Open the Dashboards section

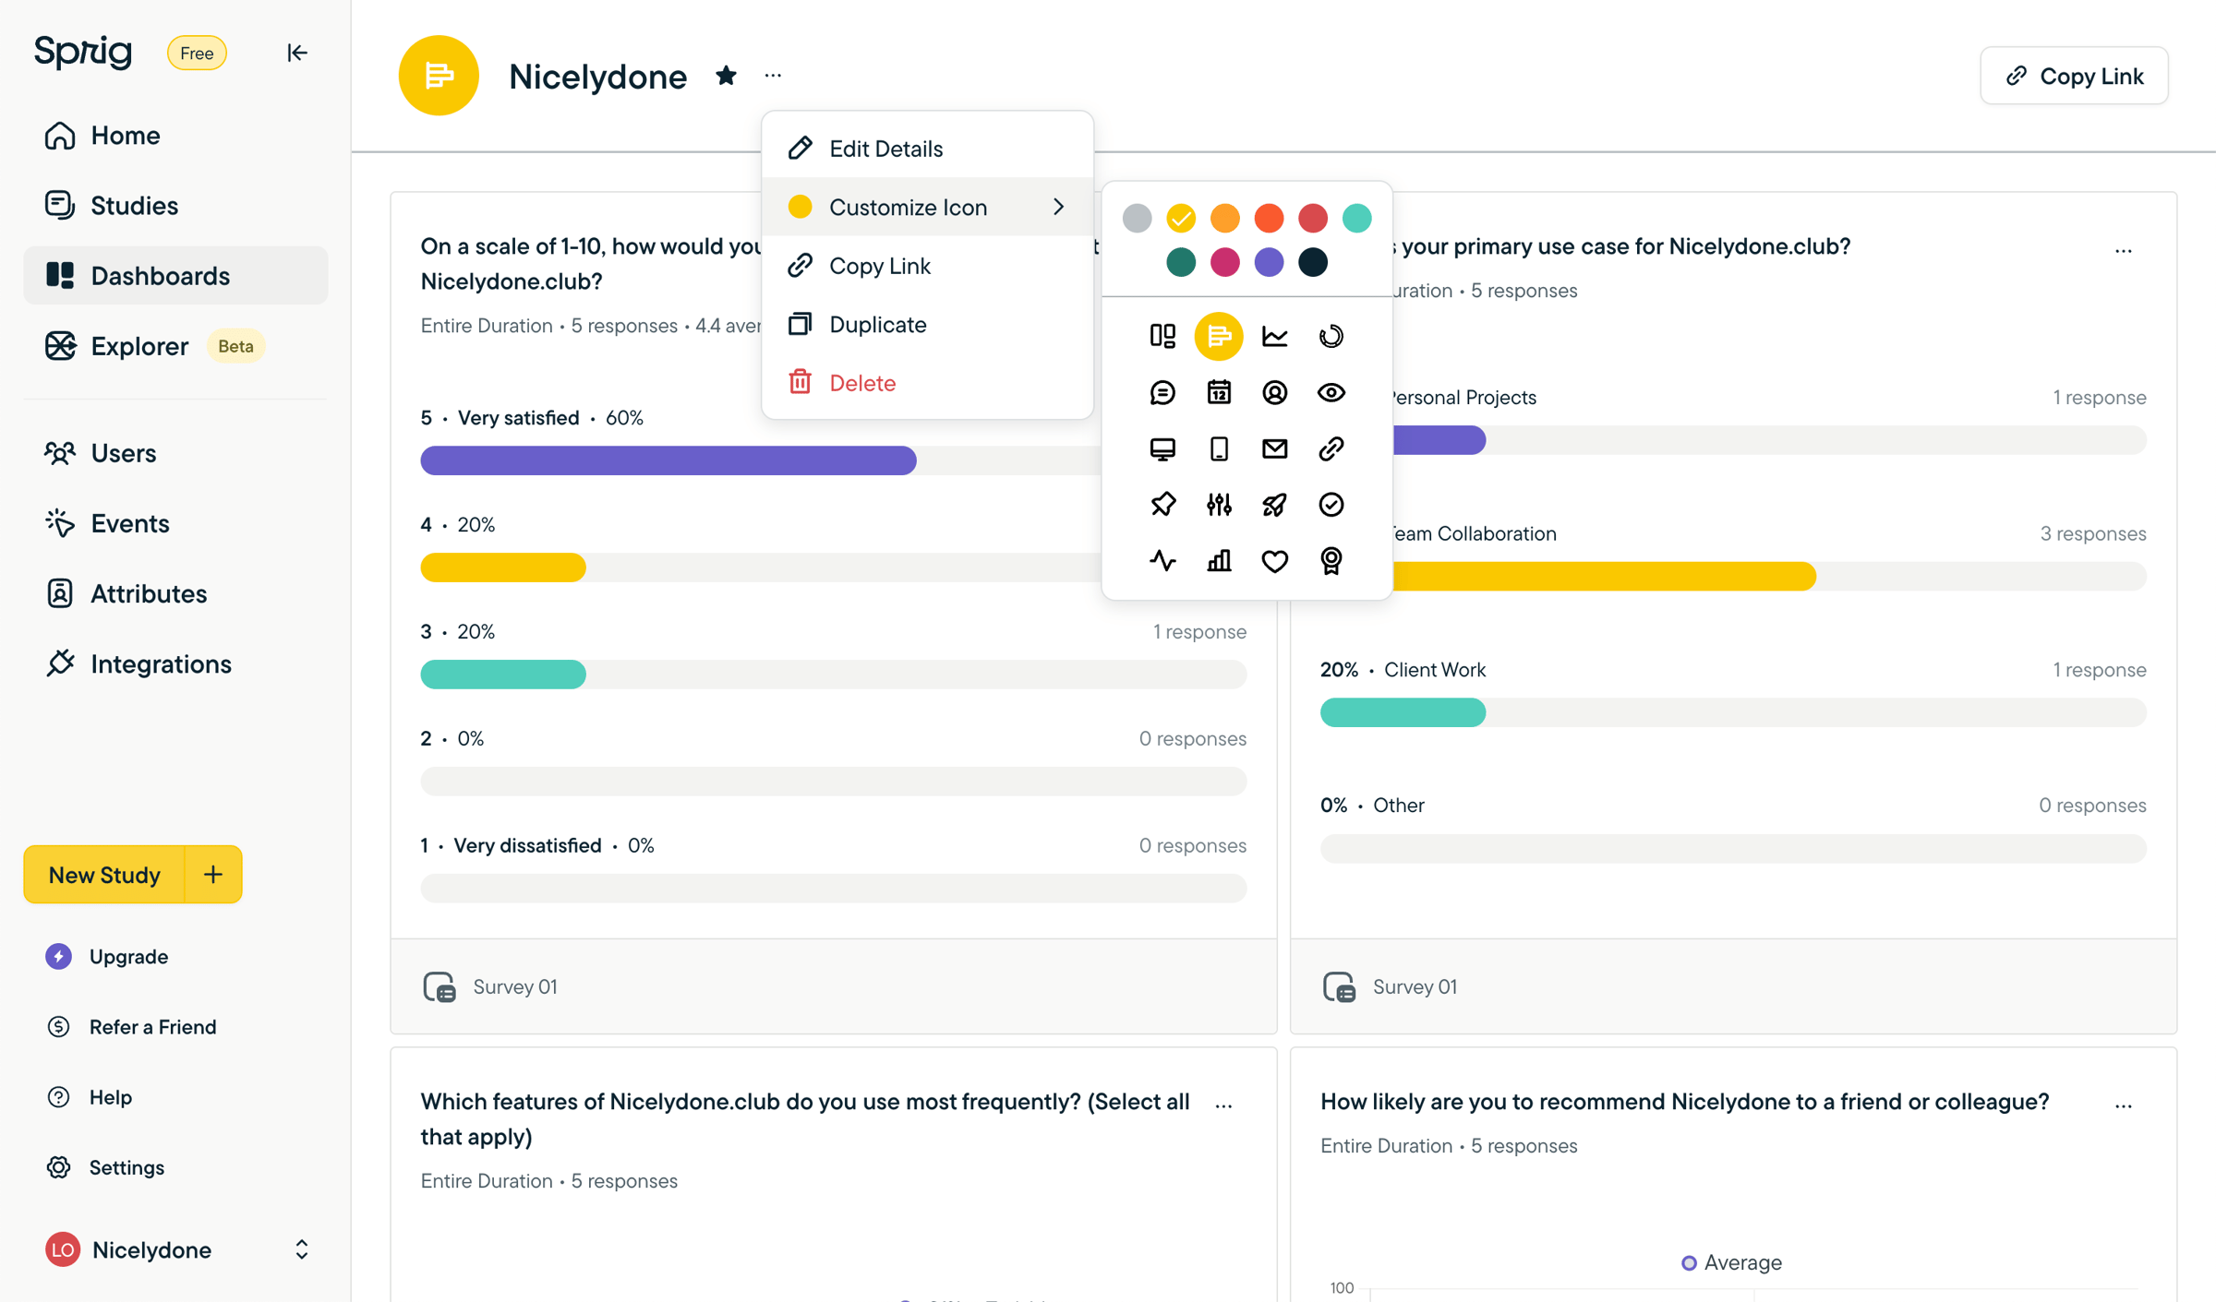click(x=175, y=276)
